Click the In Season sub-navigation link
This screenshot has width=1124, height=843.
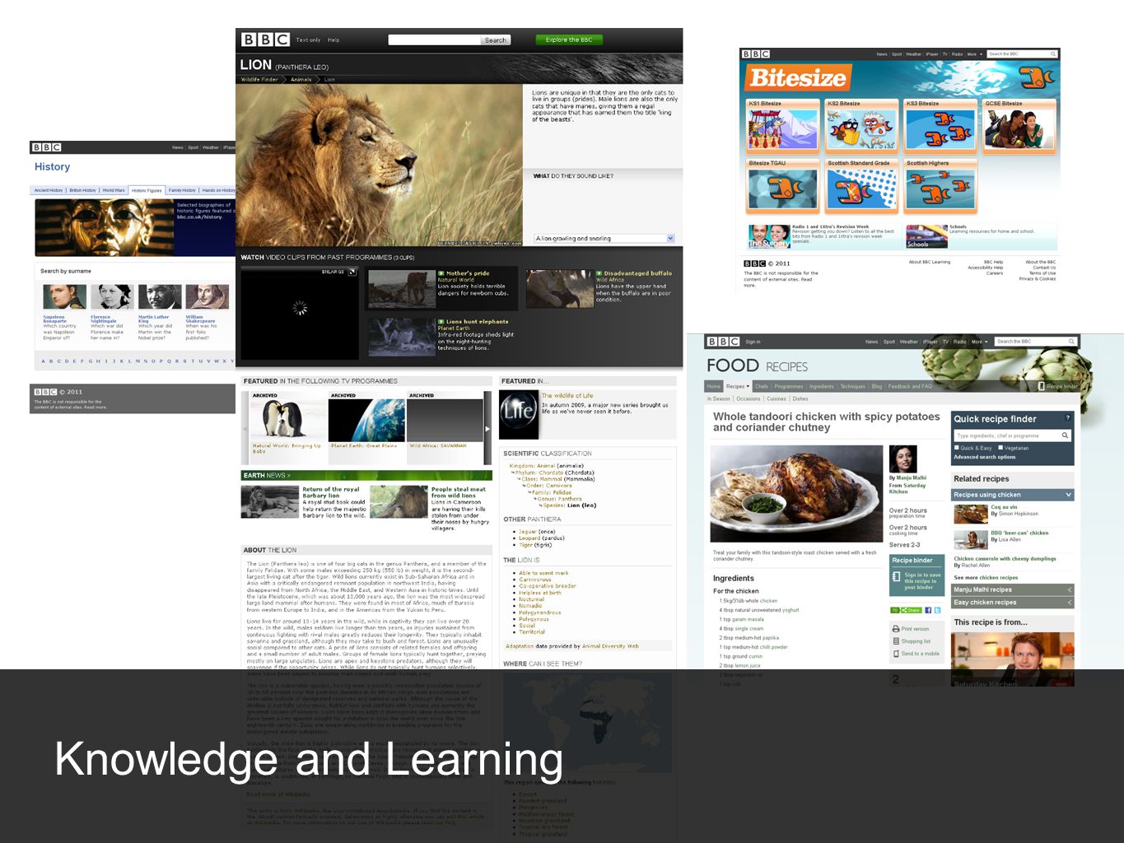tap(718, 398)
